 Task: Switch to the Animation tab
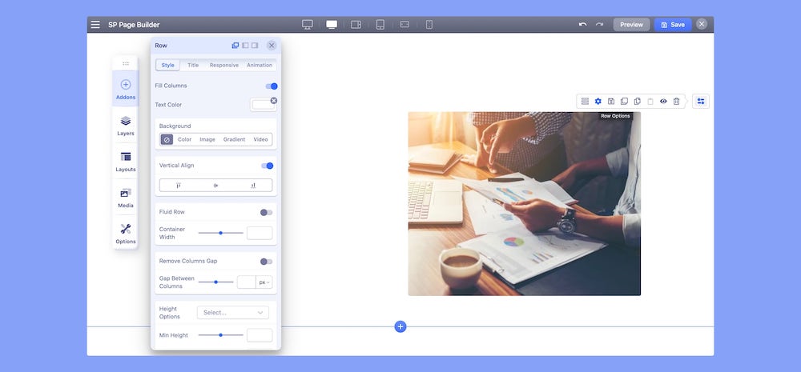(x=260, y=66)
